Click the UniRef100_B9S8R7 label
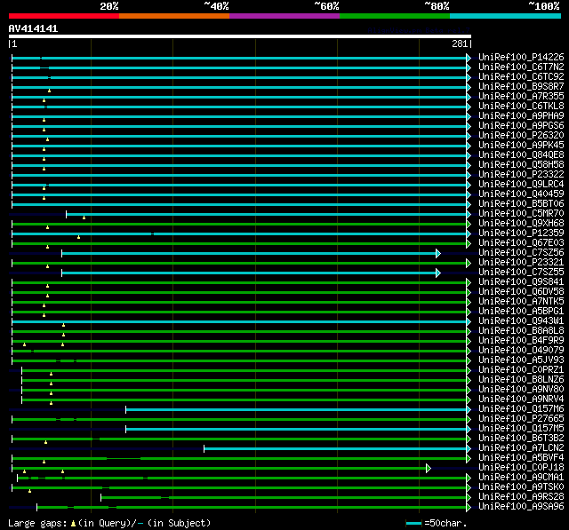 (x=521, y=87)
